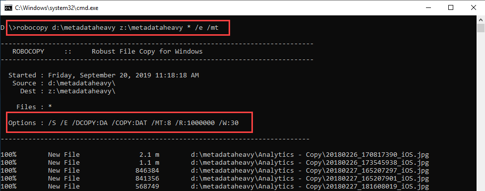Click 'New File' on the 2.1 m row
Image resolution: width=485 pixels, height=191 pixels.
click(63, 154)
